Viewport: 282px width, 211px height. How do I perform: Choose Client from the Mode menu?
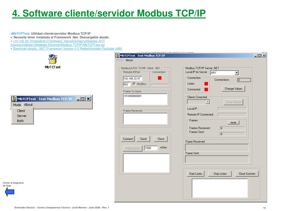21,111
